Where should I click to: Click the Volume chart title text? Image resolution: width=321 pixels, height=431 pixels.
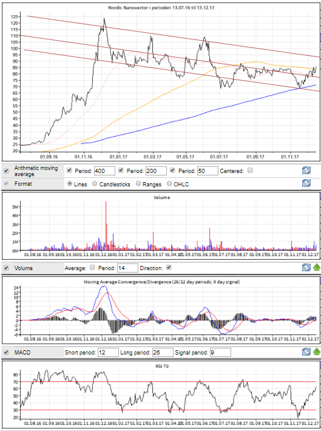point(161,197)
